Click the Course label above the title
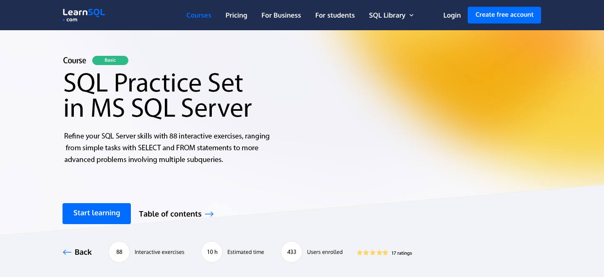Viewport: 604px width, 277px height. click(75, 60)
